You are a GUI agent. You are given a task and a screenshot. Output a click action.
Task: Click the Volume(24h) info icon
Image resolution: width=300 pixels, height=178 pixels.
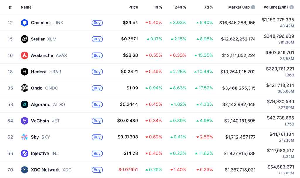click(292, 7)
